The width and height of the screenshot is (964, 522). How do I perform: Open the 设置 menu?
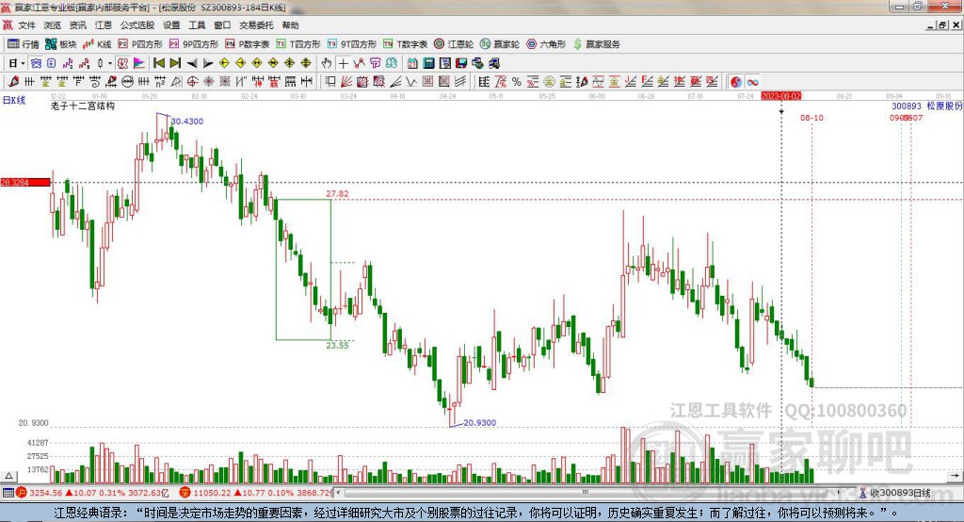(x=171, y=25)
